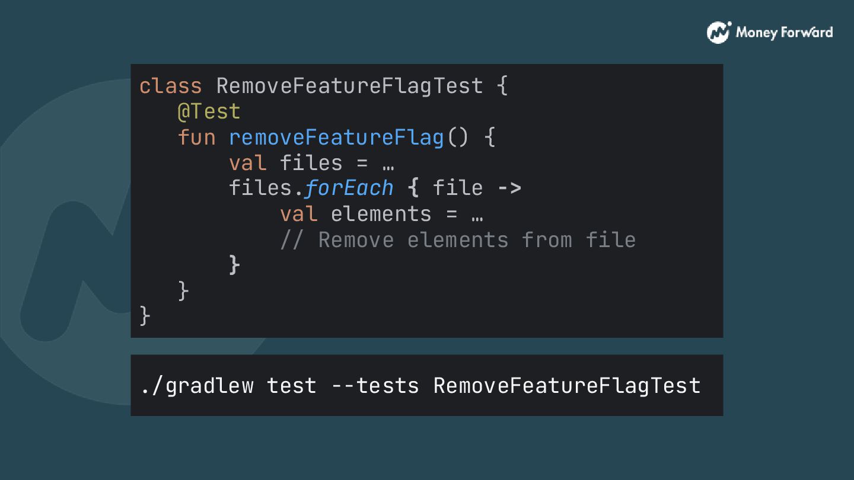Click the Money Forward logo icon
This screenshot has width=854, height=480.
click(x=719, y=32)
